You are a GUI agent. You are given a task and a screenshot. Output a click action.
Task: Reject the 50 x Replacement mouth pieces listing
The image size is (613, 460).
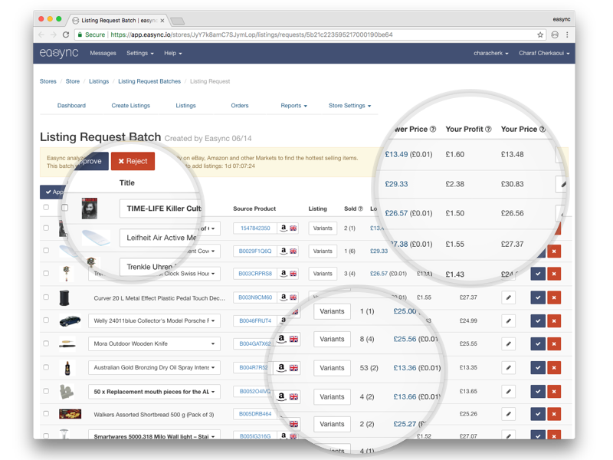pyautogui.click(x=554, y=392)
